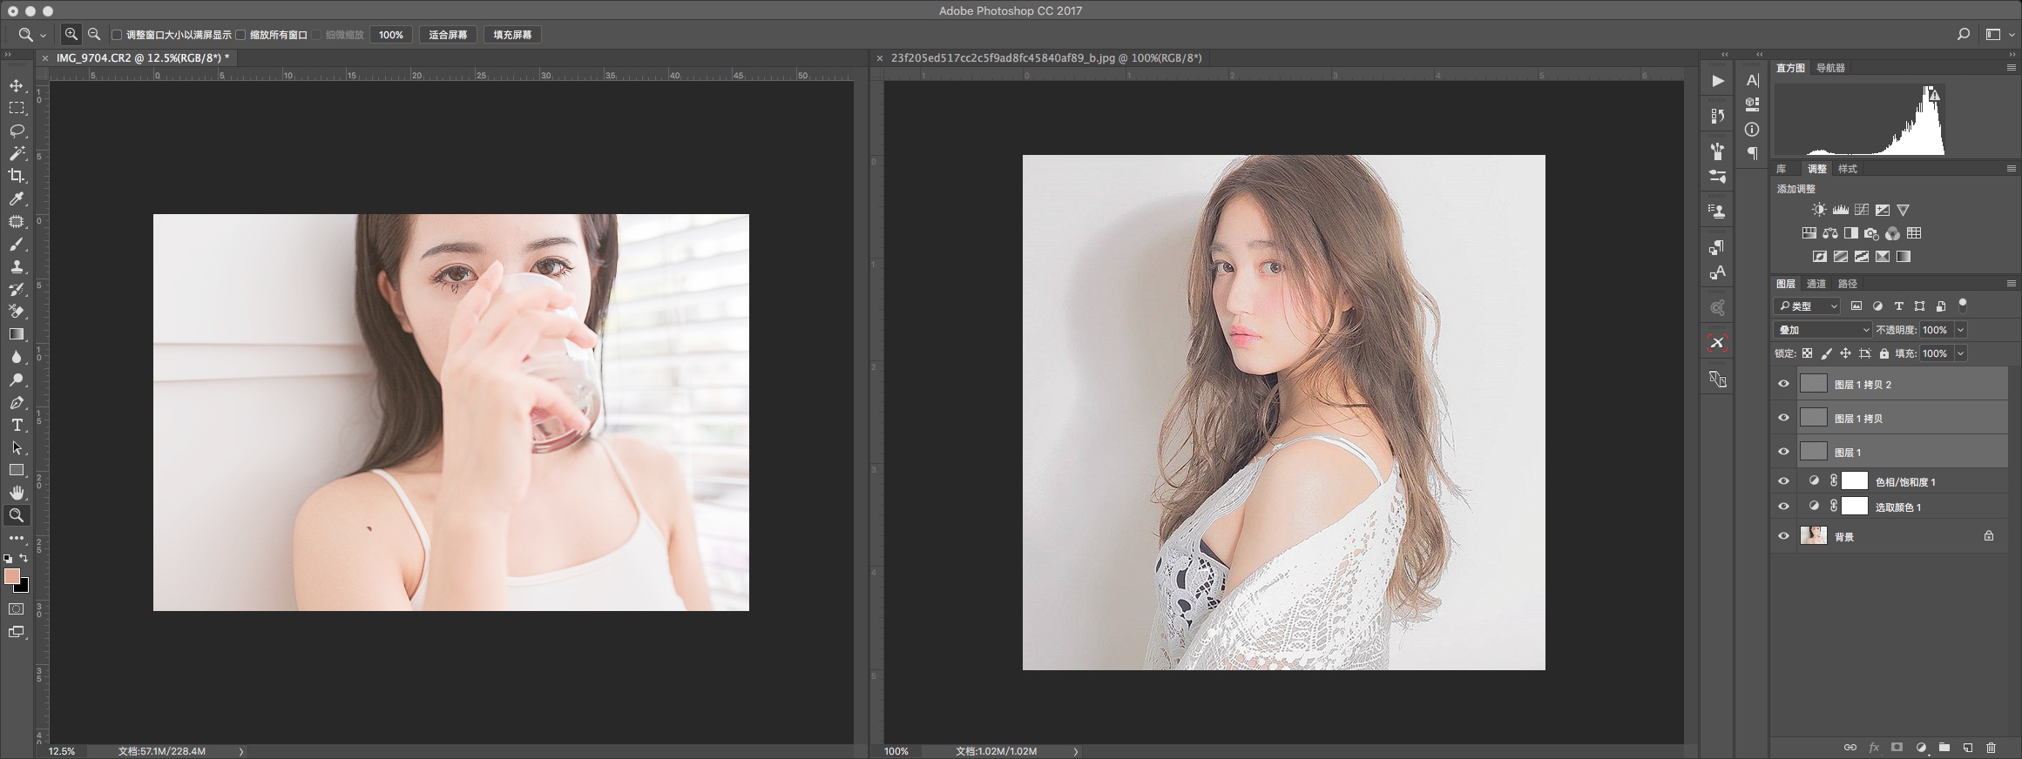Open the Info panel icon
2022x759 pixels.
(1753, 129)
